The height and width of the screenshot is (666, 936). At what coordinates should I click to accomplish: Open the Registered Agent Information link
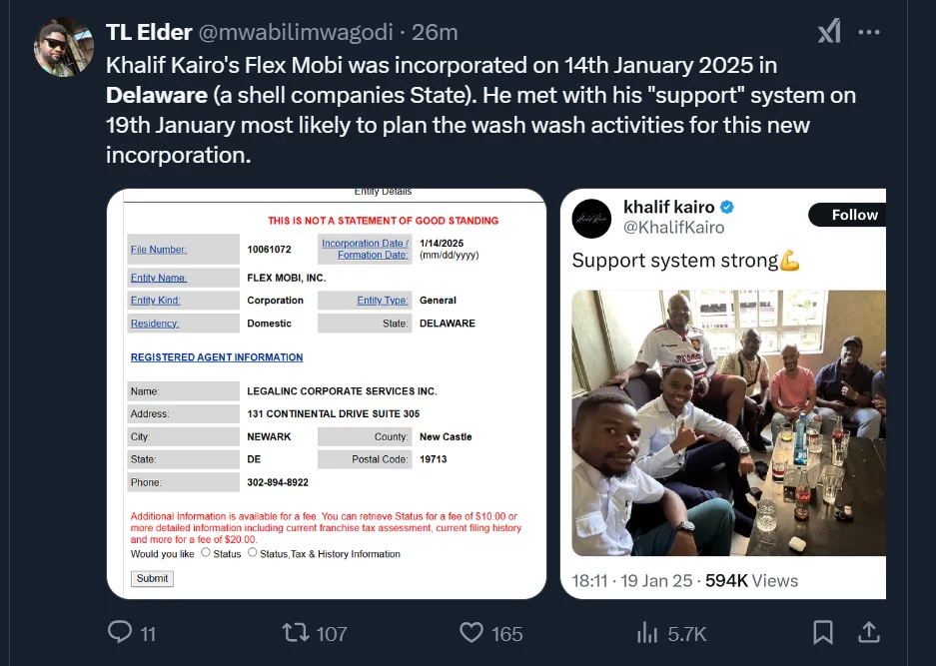coord(217,357)
